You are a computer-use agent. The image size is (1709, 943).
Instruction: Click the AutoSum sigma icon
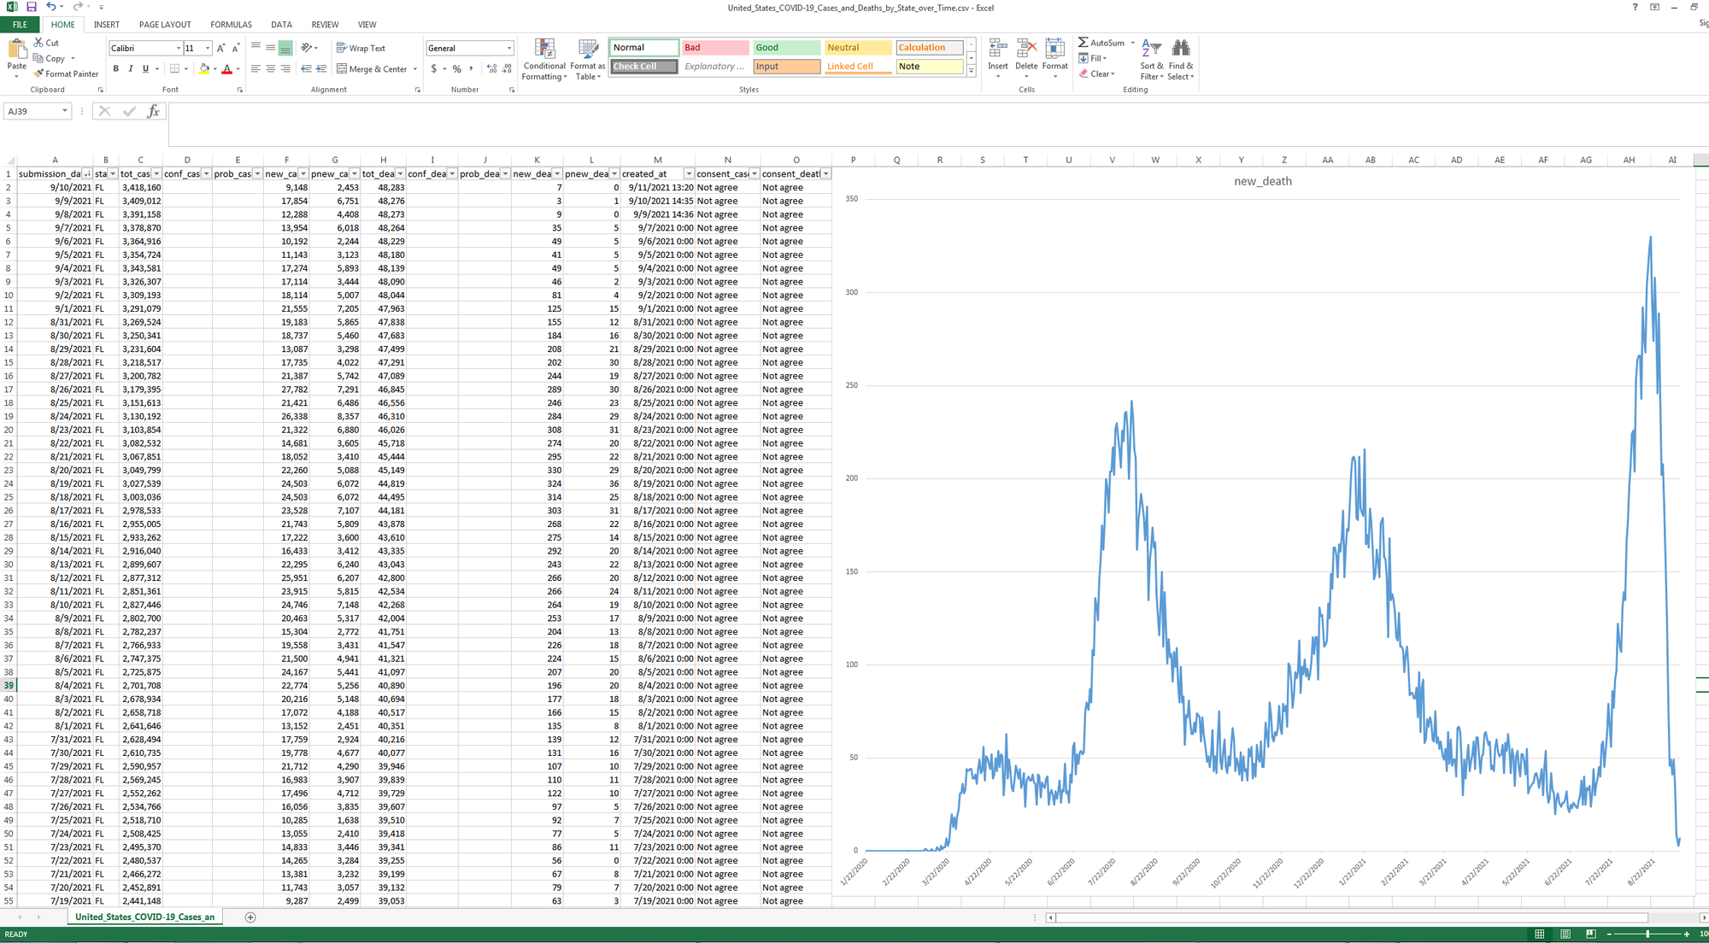pos(1083,43)
